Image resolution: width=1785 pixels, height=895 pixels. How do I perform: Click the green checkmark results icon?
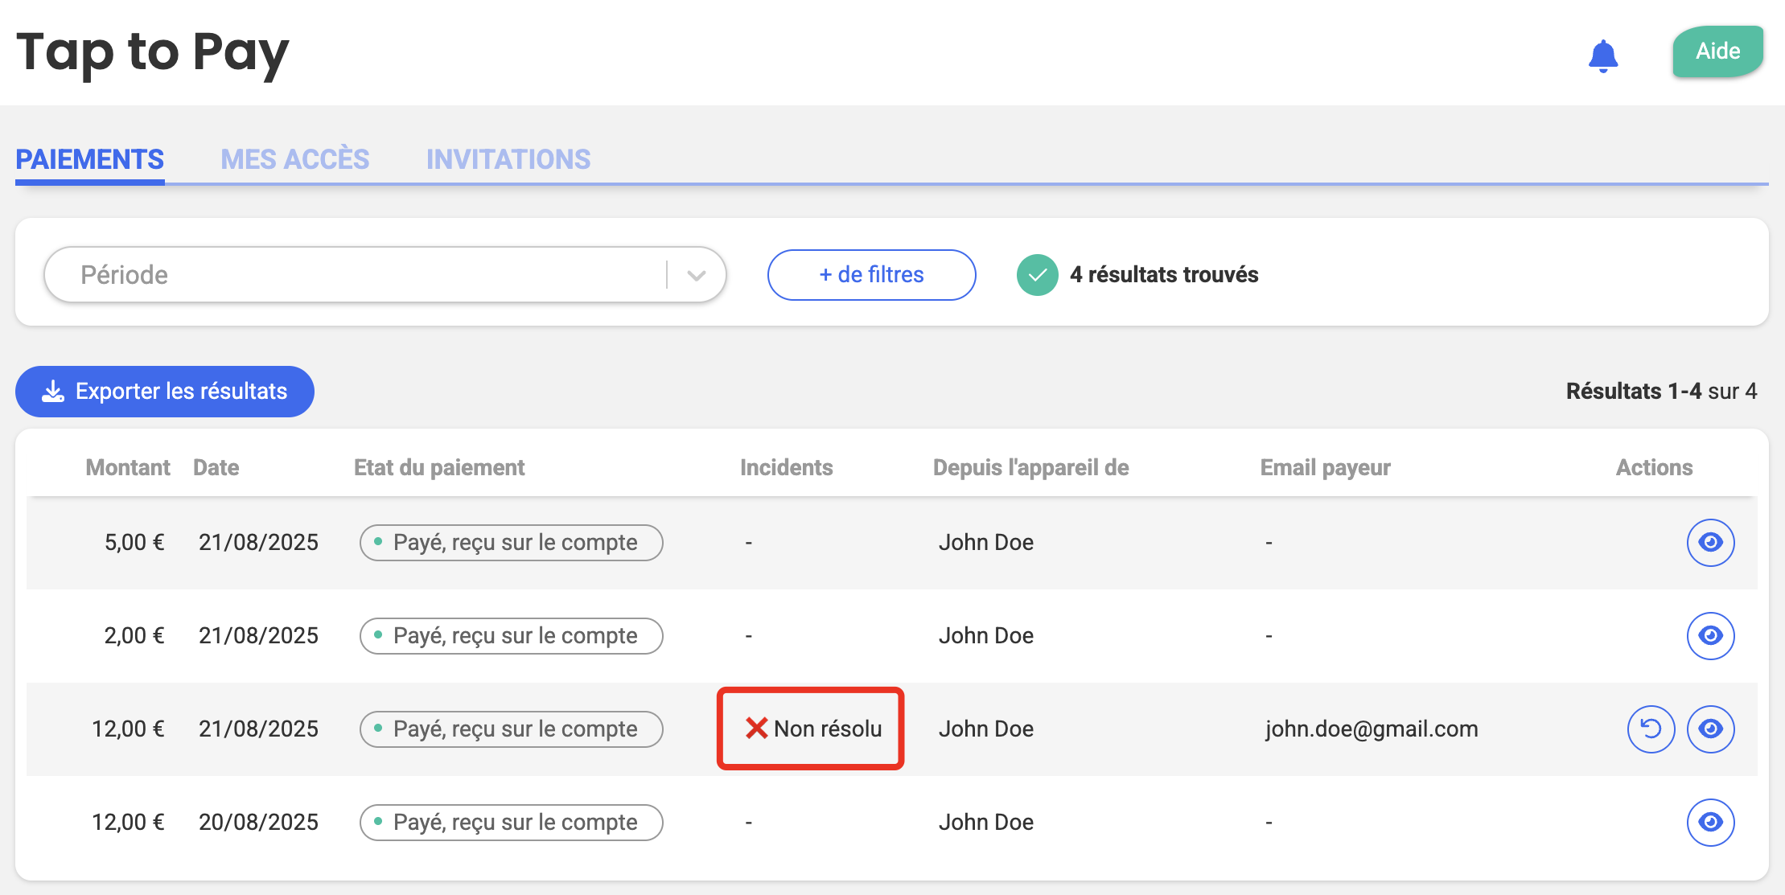1037,275
